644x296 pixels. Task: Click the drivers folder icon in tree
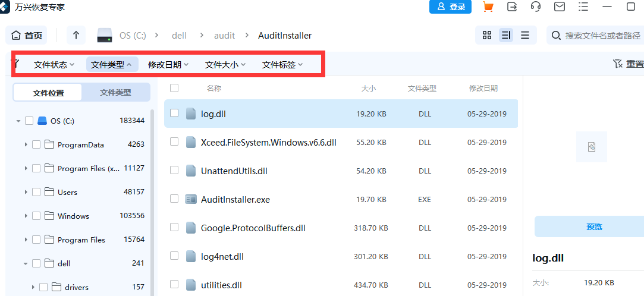[56, 287]
